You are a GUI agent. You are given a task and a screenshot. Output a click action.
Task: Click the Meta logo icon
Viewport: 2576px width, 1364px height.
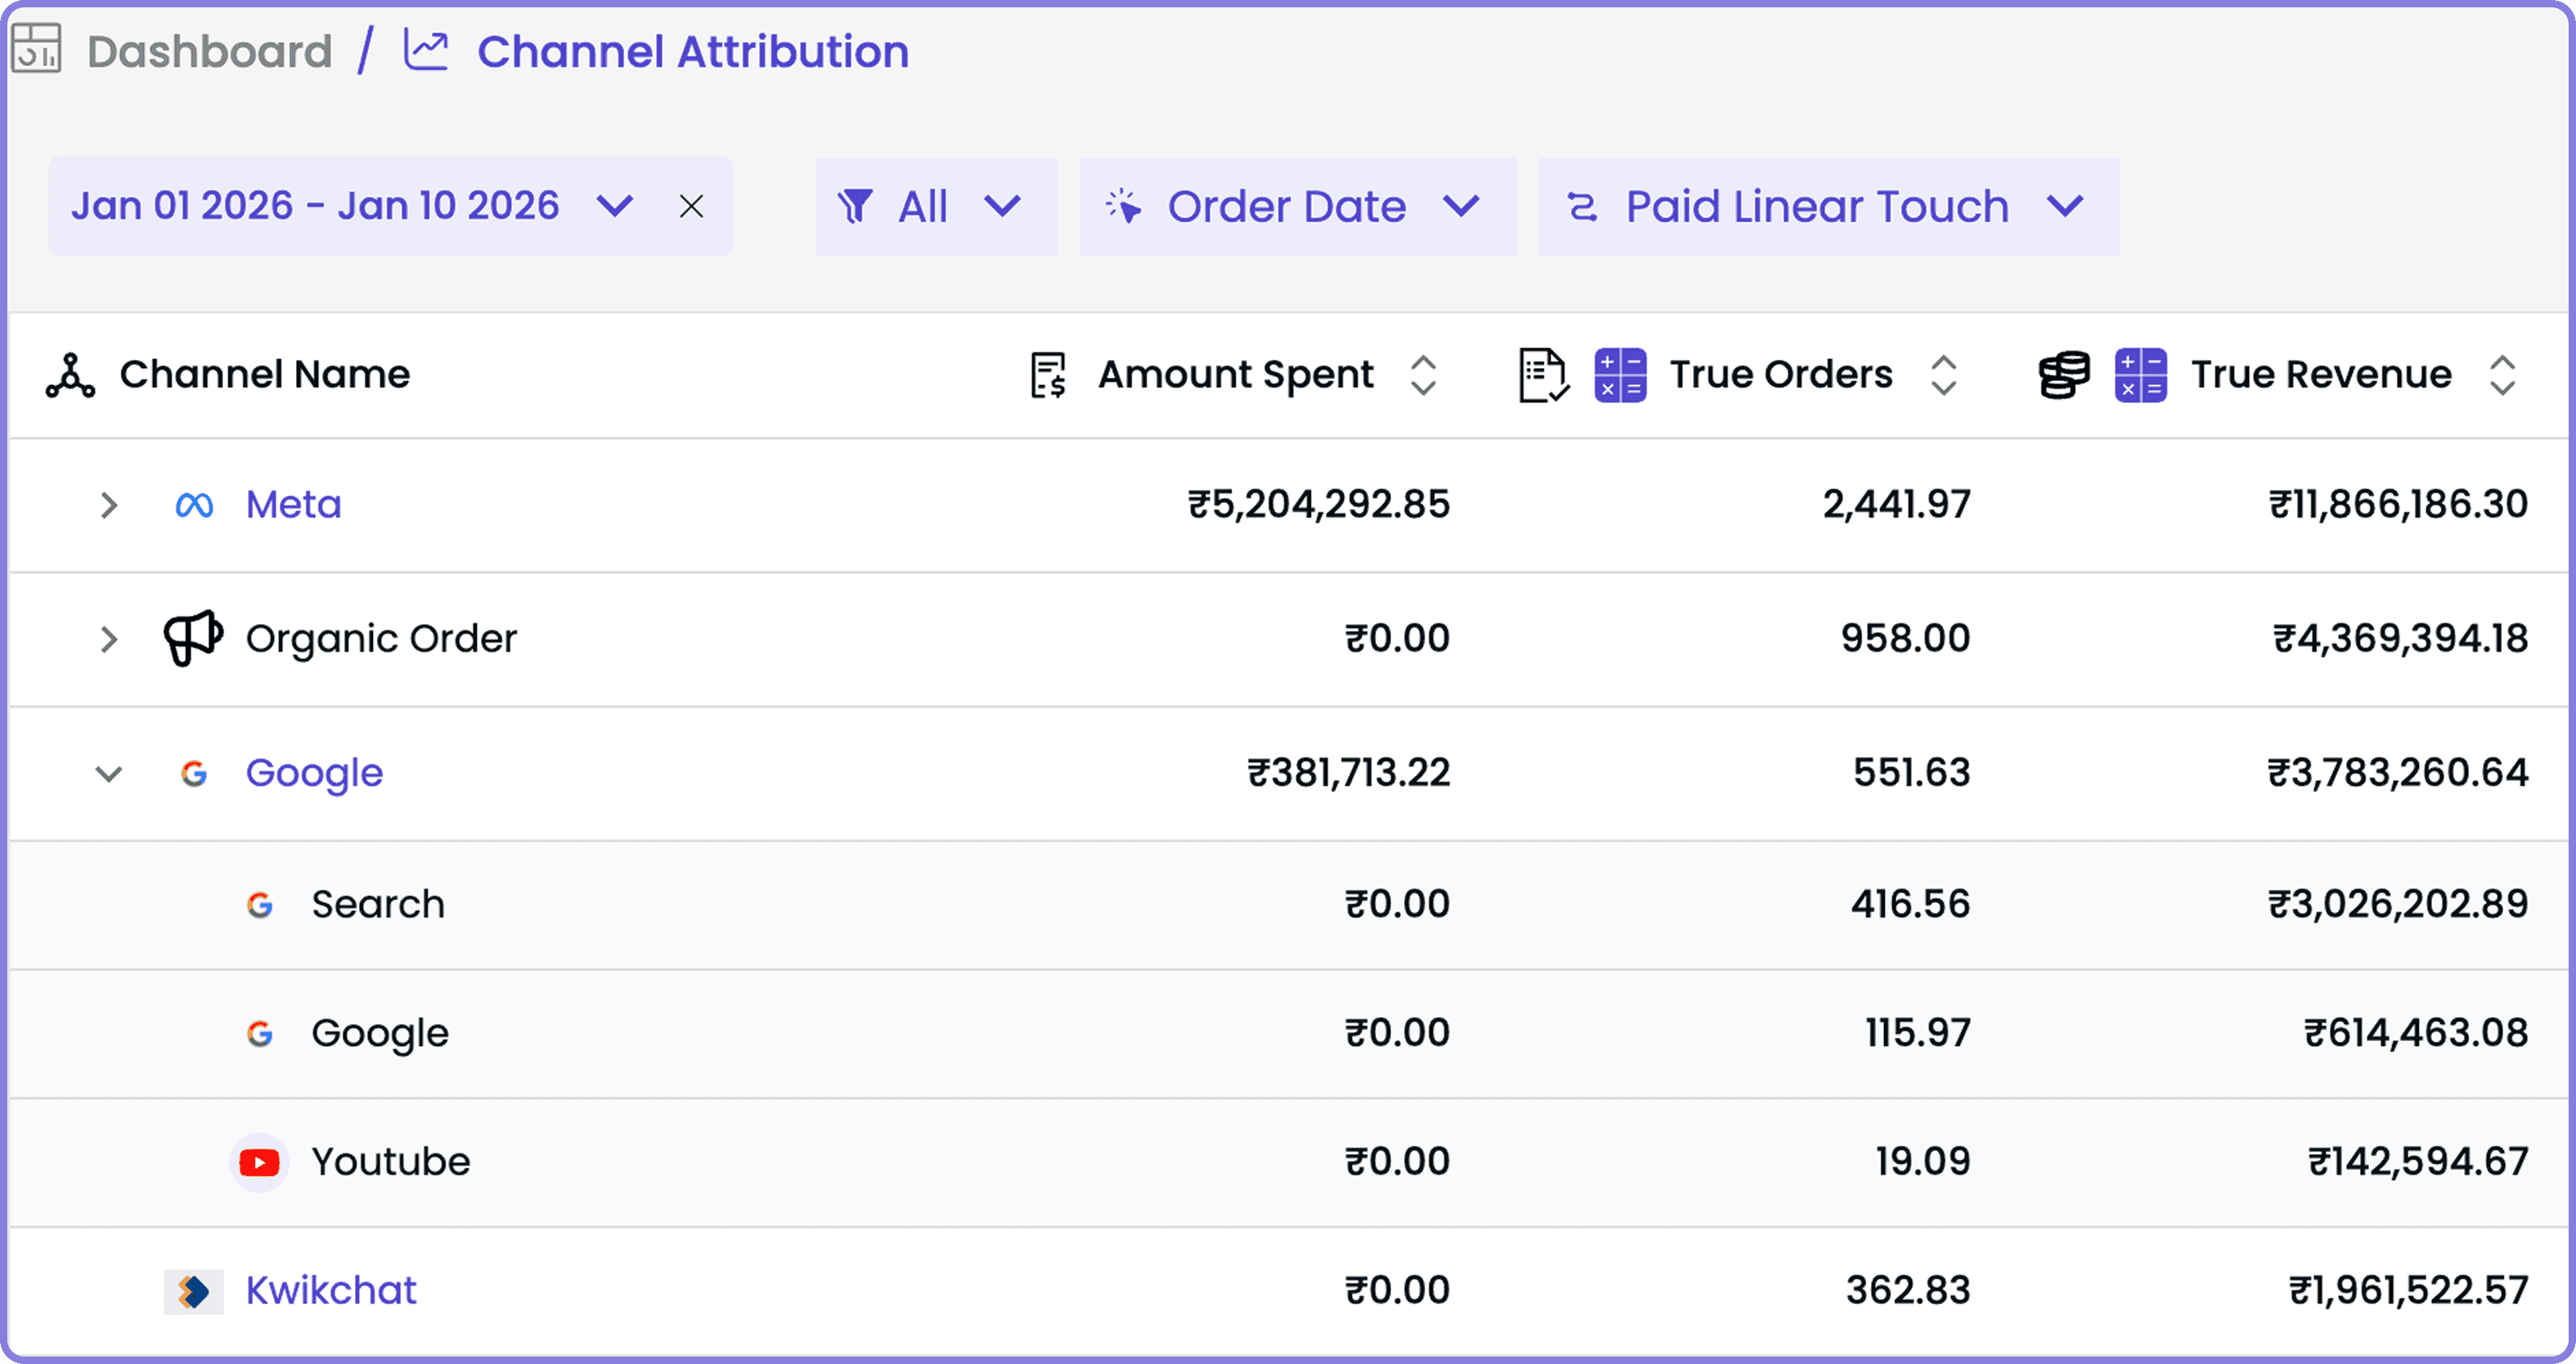click(x=194, y=505)
